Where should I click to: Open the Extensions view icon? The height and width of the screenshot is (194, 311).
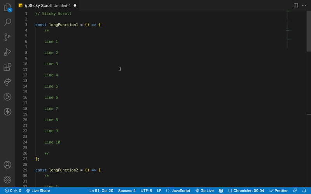pyautogui.click(x=7, y=67)
